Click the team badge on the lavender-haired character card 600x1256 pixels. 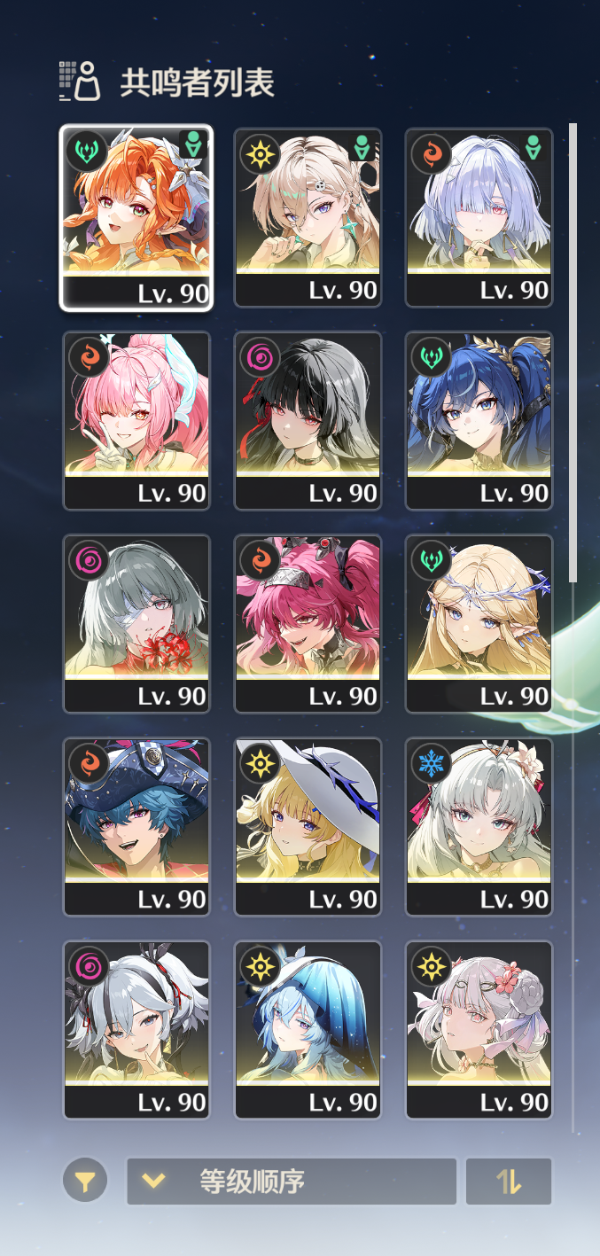[533, 146]
